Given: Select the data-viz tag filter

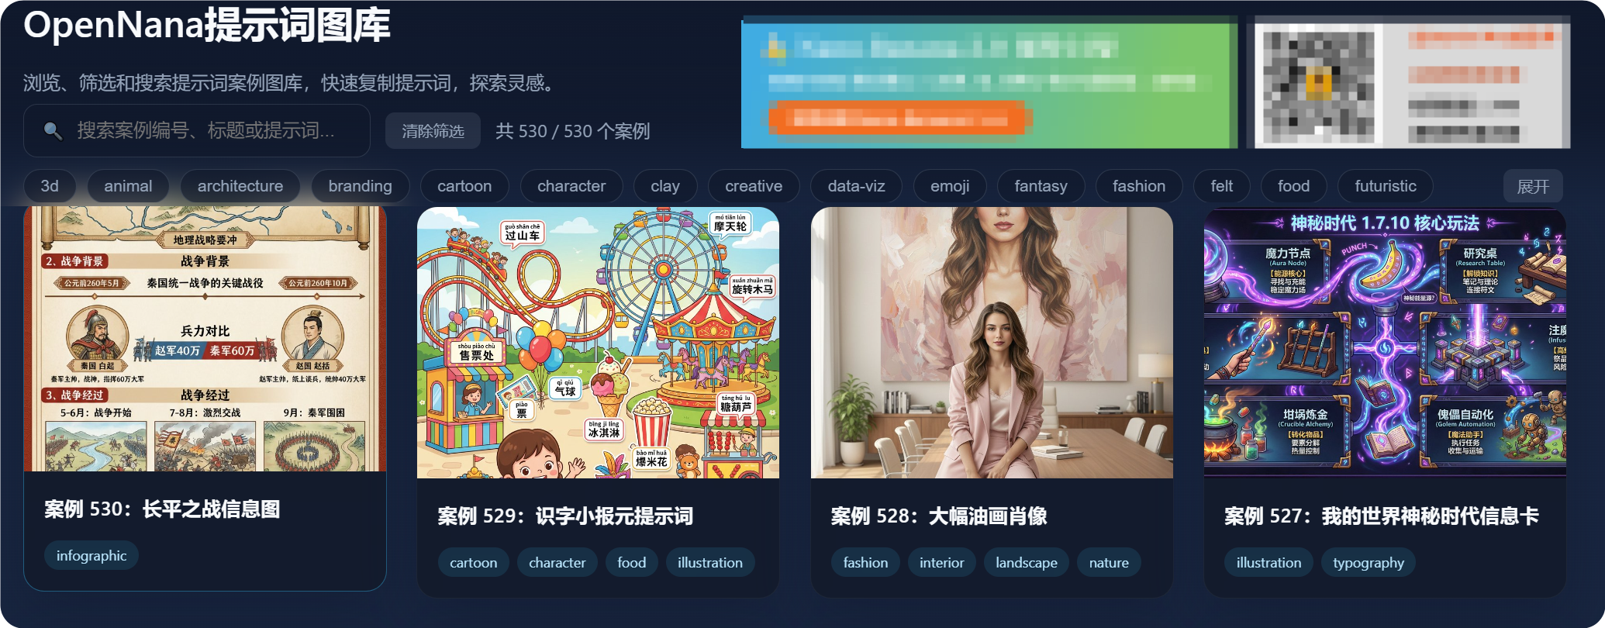Looking at the screenshot, I should click(856, 186).
